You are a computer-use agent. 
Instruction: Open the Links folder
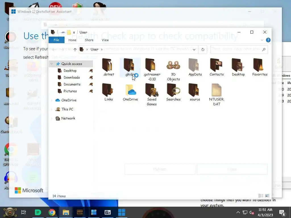coord(109,92)
